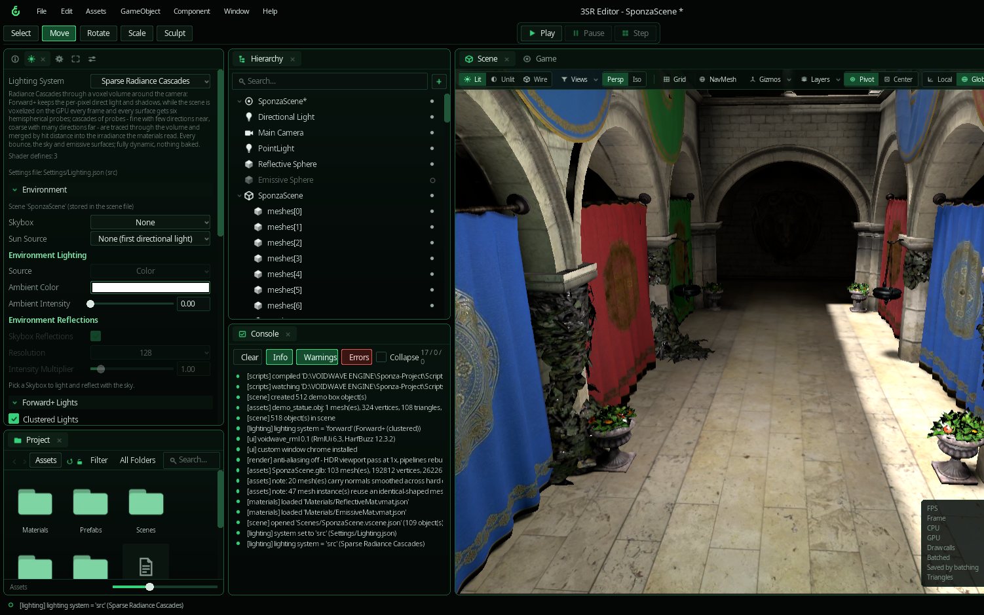The height and width of the screenshot is (615, 984).
Task: Toggle NavMesh overlay in scene toolbar
Action: click(x=717, y=79)
